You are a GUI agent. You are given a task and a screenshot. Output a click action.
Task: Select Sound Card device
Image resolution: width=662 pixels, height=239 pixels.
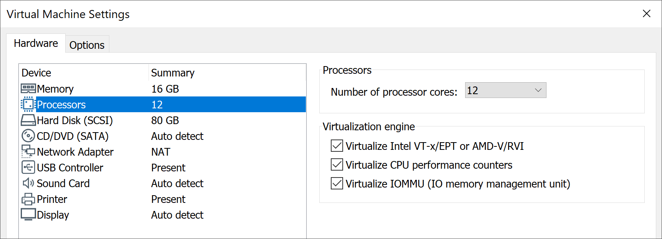coord(63,183)
